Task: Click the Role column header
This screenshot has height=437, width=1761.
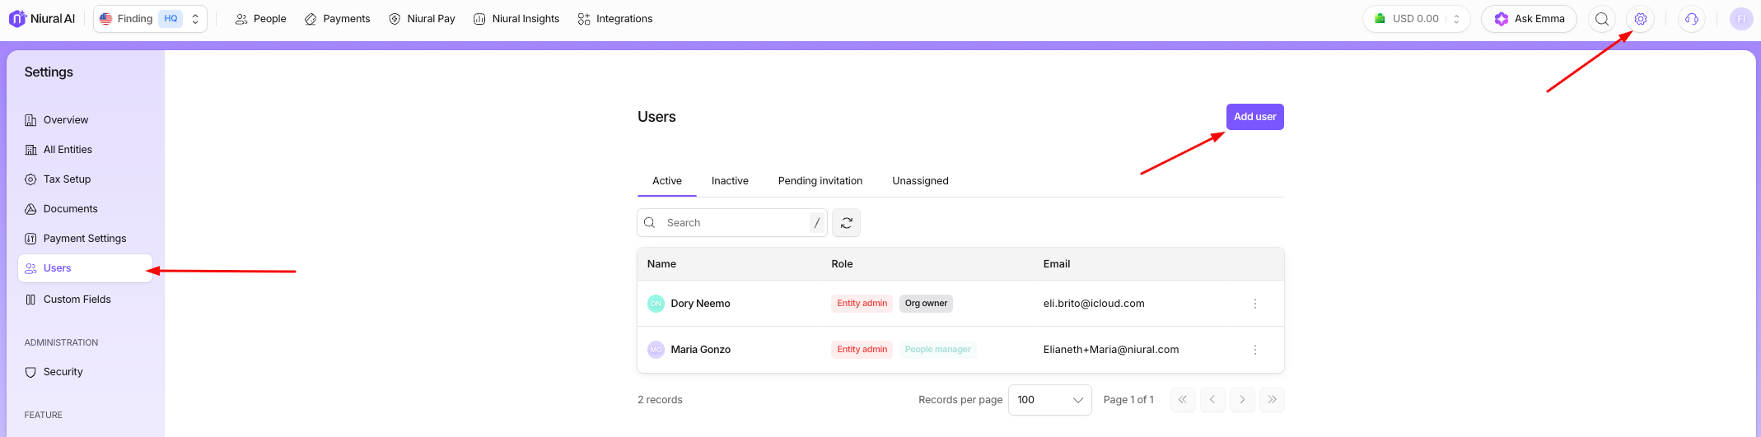Action: click(842, 264)
